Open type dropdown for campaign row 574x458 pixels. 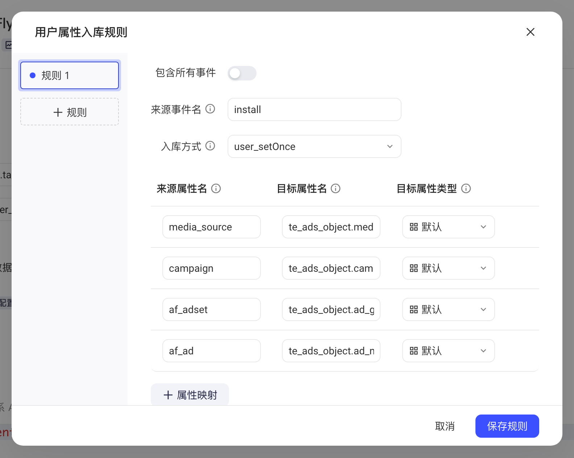[449, 268]
